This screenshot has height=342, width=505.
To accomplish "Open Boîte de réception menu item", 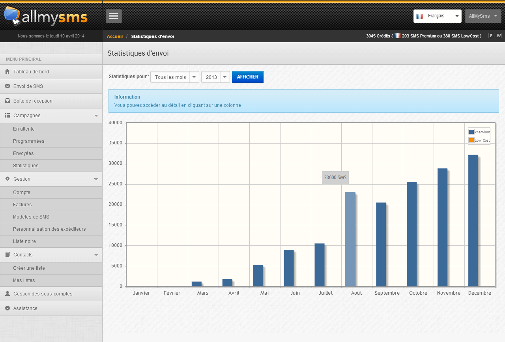I will (51, 101).
